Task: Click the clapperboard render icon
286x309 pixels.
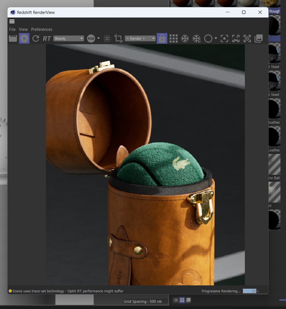Action: (13, 38)
